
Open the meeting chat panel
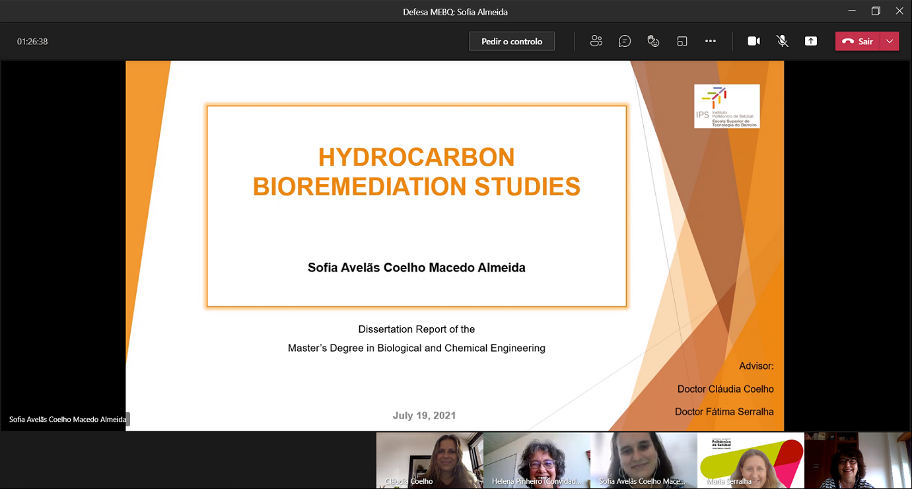tap(625, 41)
